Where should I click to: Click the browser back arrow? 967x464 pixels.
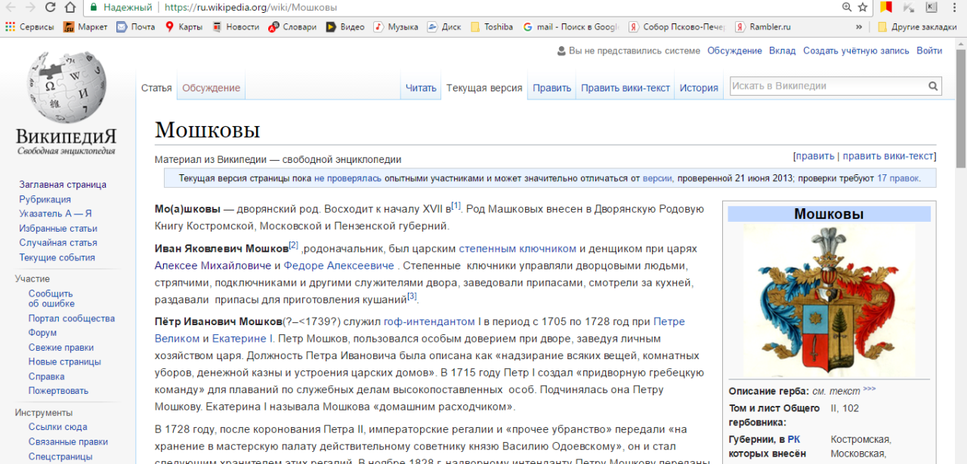(10, 8)
